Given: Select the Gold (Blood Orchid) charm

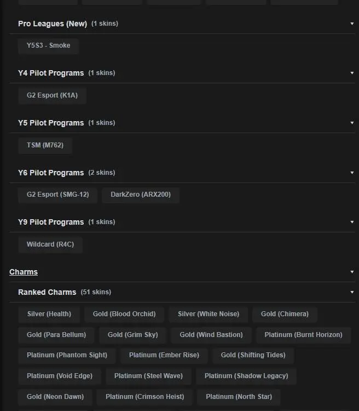Looking at the screenshot, I should 124,314.
